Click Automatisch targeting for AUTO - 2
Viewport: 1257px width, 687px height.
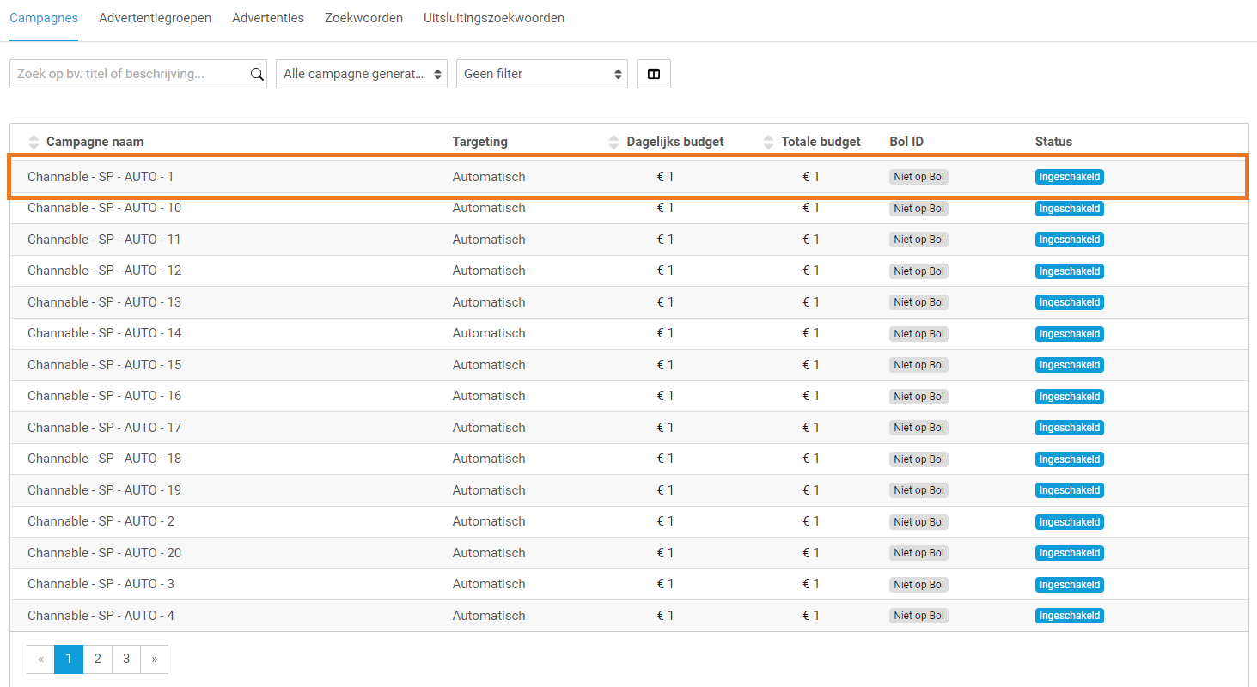click(x=489, y=521)
